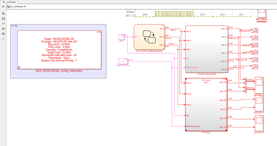
Task: Click the HALL B signal label
Action: pyautogui.click(x=168, y=38)
